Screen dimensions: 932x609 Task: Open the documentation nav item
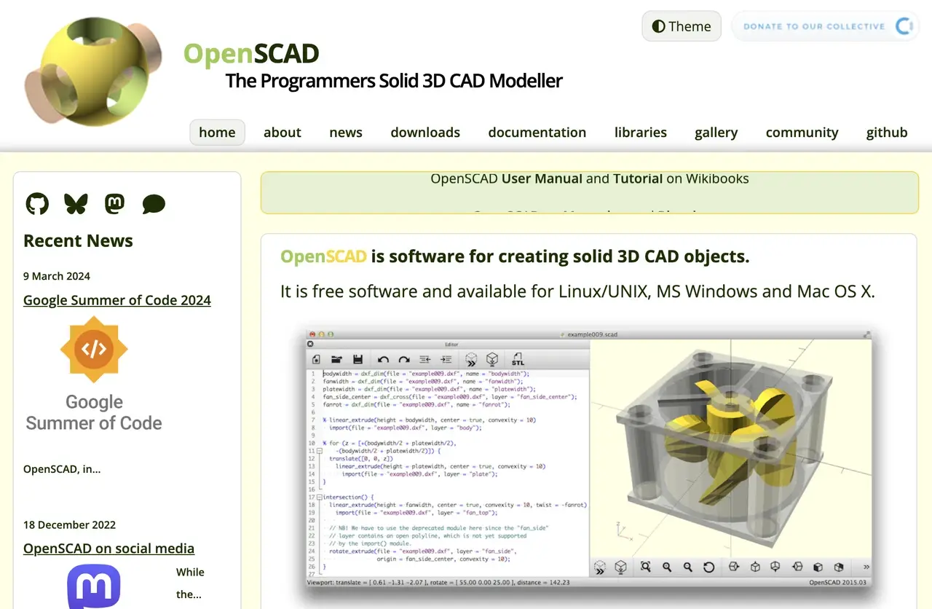537,133
